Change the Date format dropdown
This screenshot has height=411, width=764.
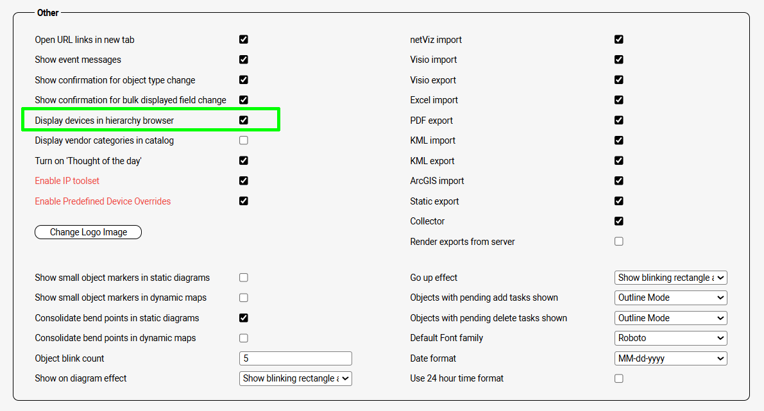pos(670,358)
